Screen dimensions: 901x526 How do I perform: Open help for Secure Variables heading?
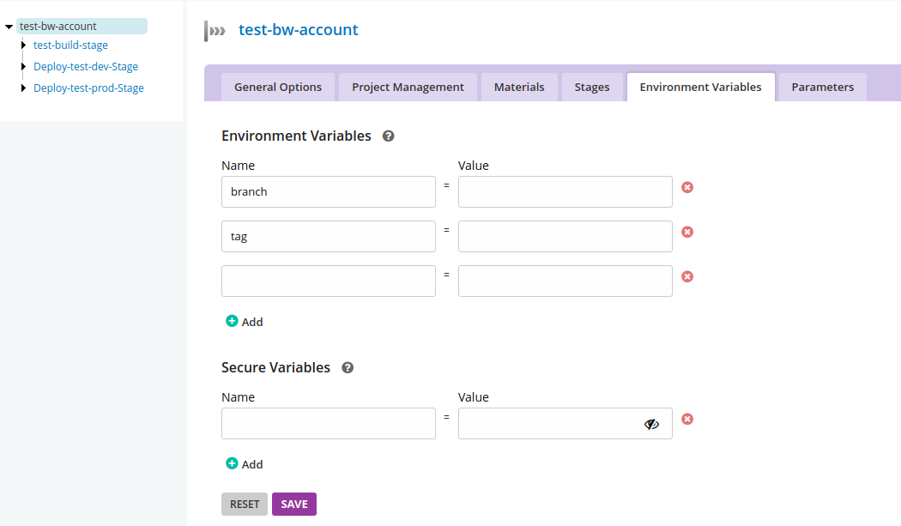pos(348,367)
